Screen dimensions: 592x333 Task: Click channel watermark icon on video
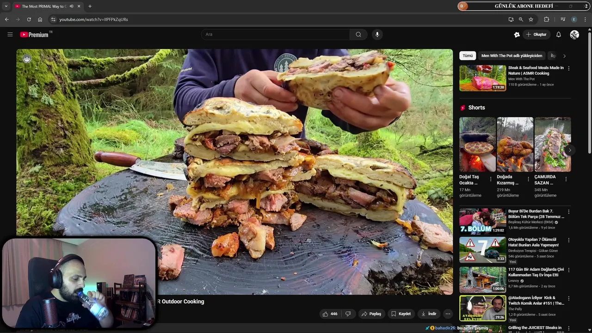[x=27, y=59]
